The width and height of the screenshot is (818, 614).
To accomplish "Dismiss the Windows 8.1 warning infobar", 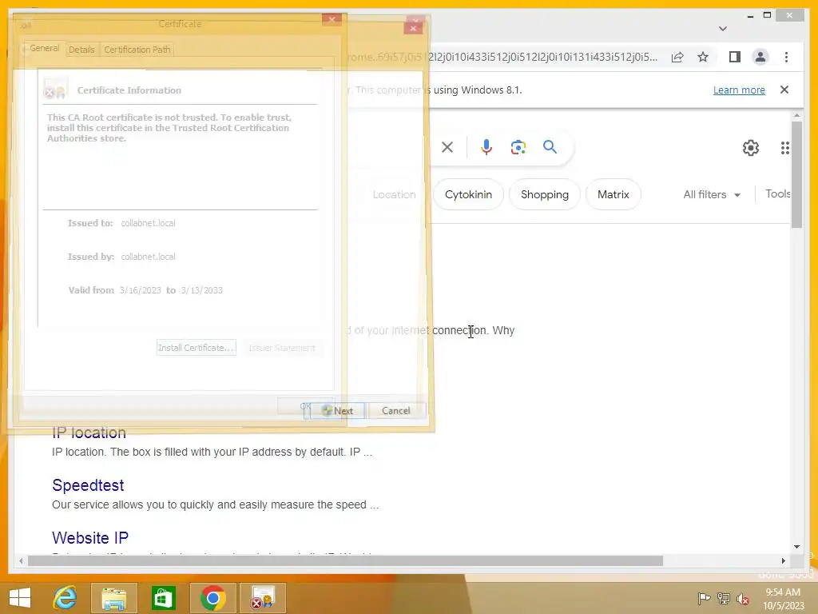I will 784,90.
